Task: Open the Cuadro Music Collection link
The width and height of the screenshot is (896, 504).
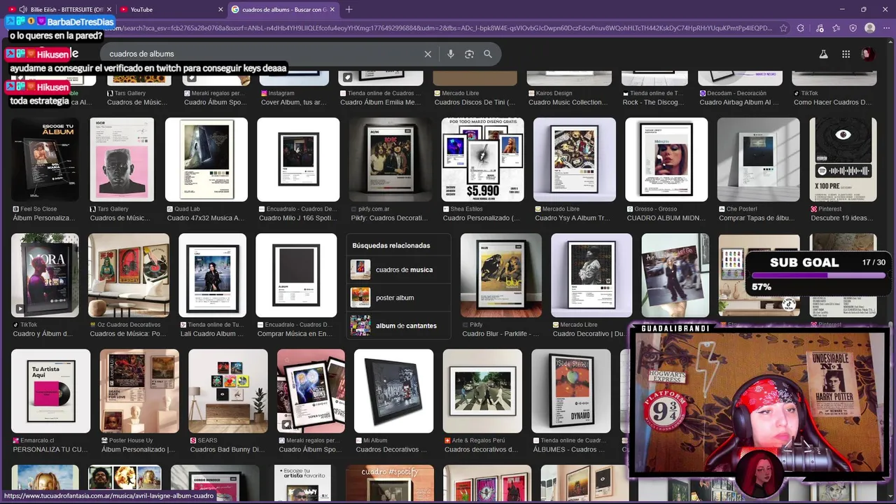Action: 567,102
